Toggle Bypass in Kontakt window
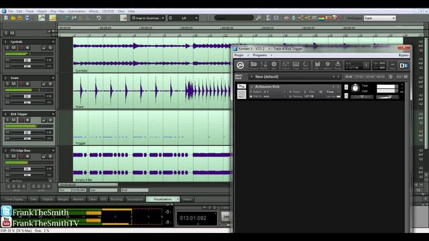429x241 pixels. [x=404, y=55]
